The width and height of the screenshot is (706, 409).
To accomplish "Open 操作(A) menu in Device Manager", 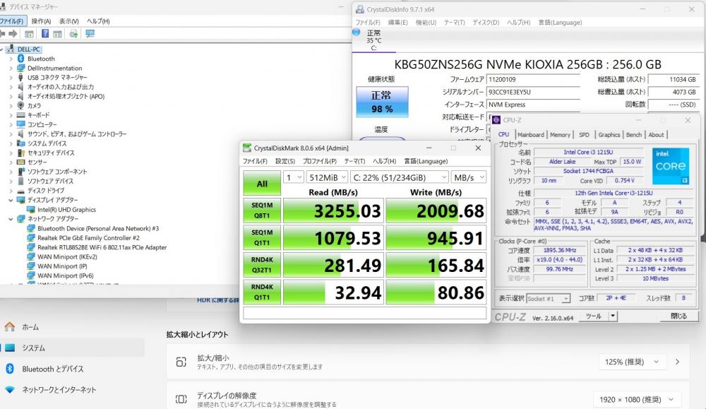I will point(41,21).
